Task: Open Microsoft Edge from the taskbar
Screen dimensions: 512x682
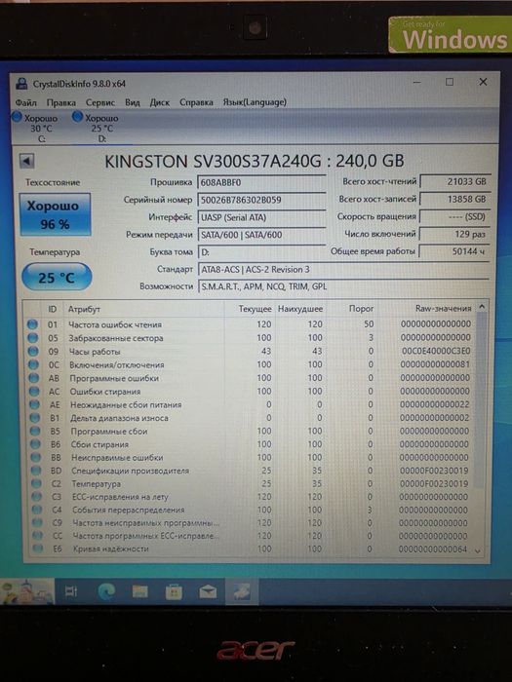Action: click(x=106, y=591)
